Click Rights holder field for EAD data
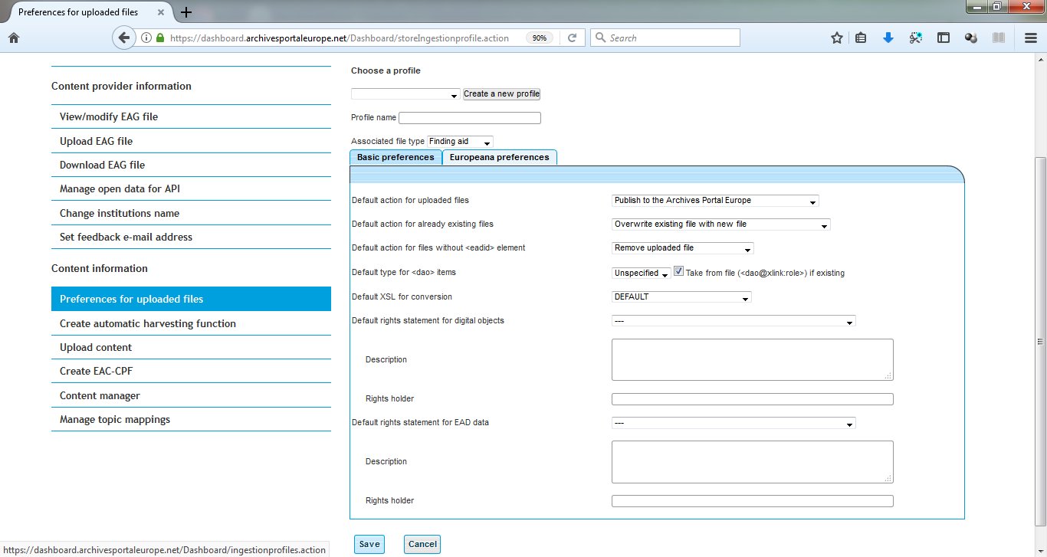This screenshot has width=1047, height=557. point(752,501)
